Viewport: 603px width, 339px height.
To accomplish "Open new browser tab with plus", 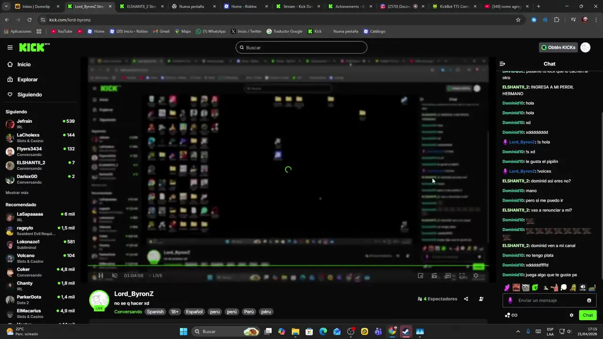I will (538, 7).
